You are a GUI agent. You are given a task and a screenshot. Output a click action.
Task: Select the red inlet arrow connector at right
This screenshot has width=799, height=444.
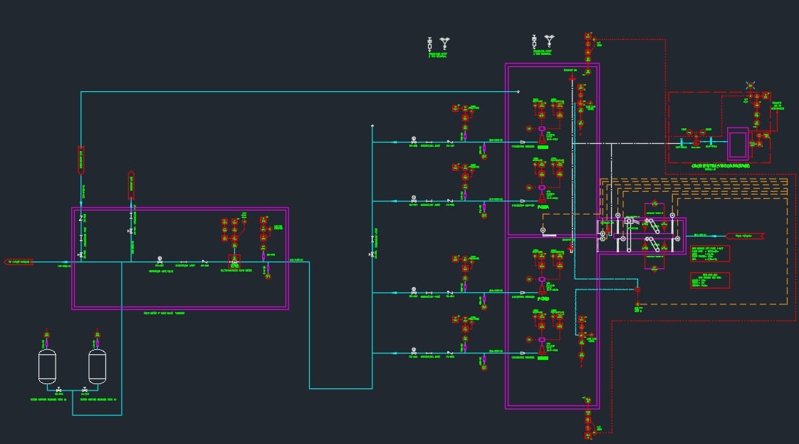click(745, 236)
